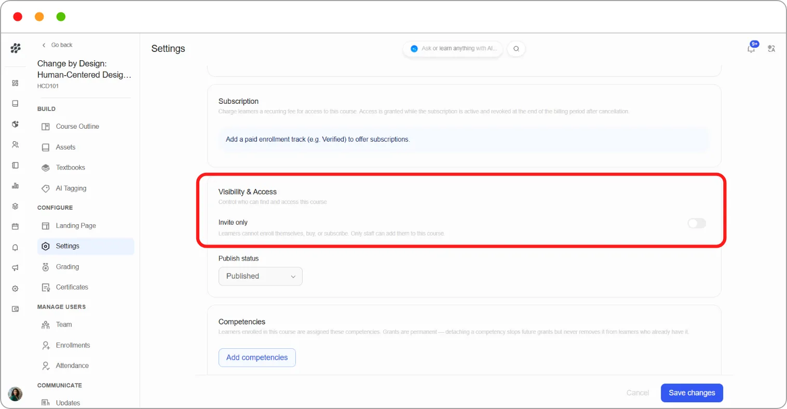Image resolution: width=787 pixels, height=409 pixels.
Task: Open Team under Manage Users
Action: pyautogui.click(x=86, y=324)
